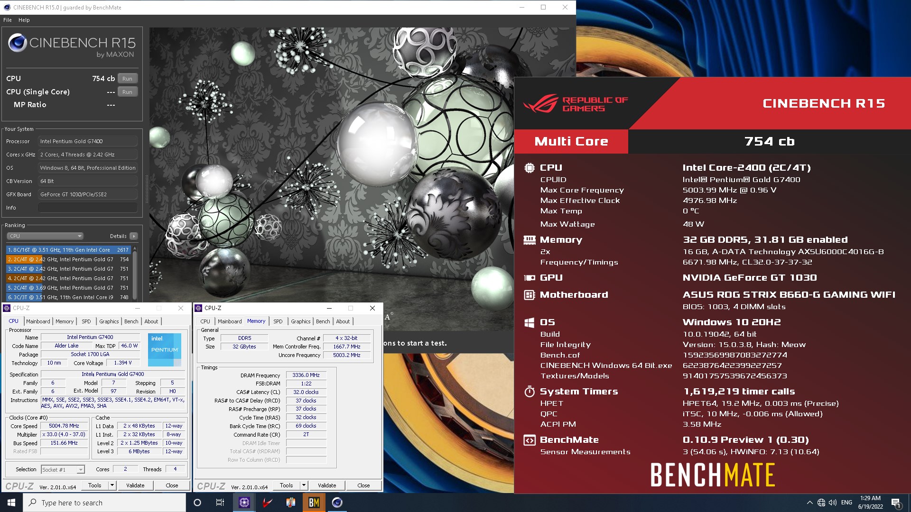Switch to the CPU-Z taskbar app
Screen dimensions: 911x512
pyautogui.click(x=244, y=503)
